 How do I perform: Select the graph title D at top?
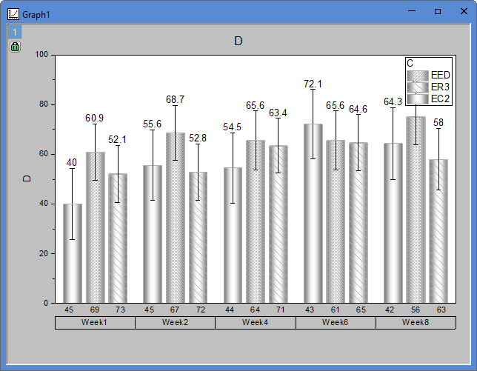pos(238,41)
